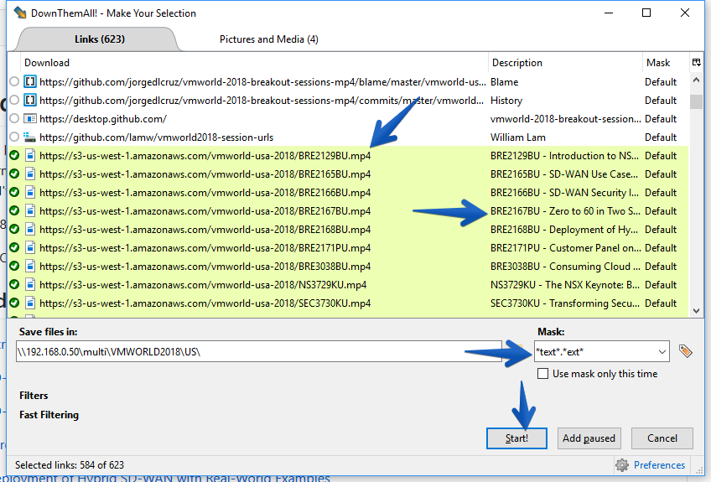The height and width of the screenshot is (482, 711).
Task: Click page icon next to desktop.github.com link
Action: tap(30, 119)
